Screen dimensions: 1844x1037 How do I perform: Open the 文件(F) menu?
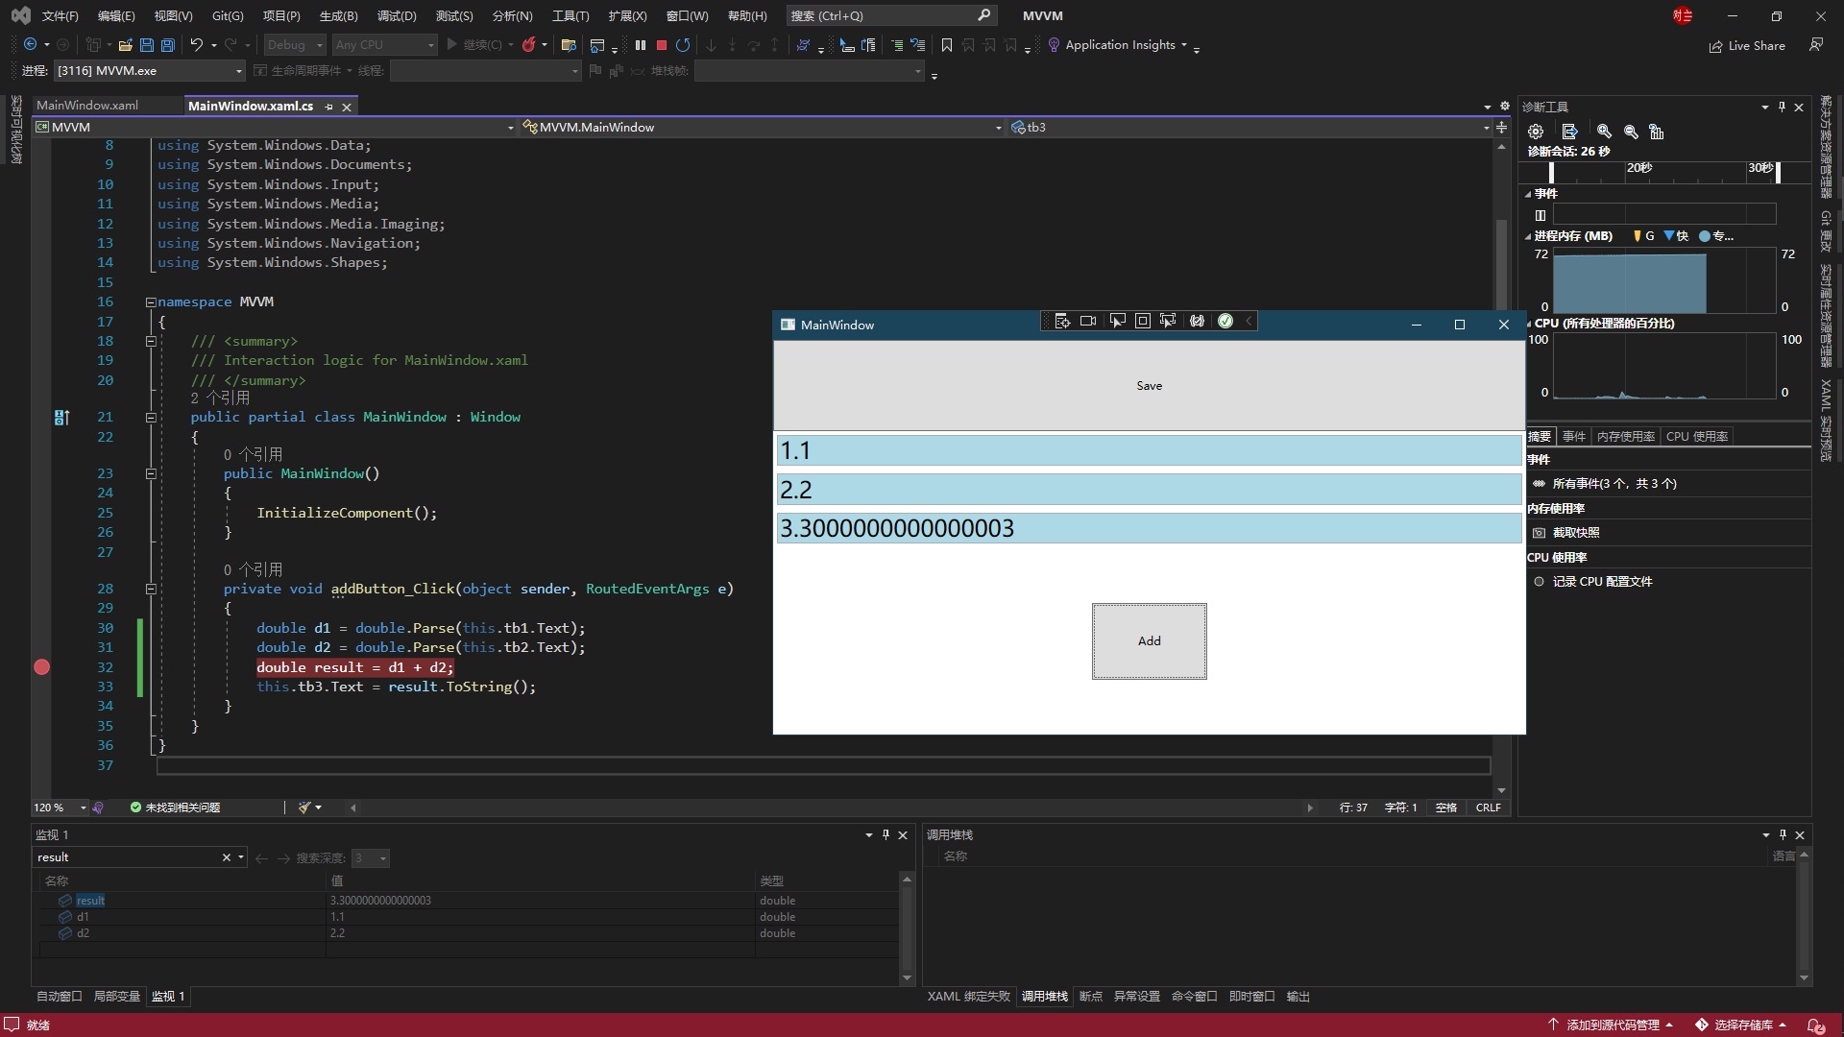[x=60, y=16]
